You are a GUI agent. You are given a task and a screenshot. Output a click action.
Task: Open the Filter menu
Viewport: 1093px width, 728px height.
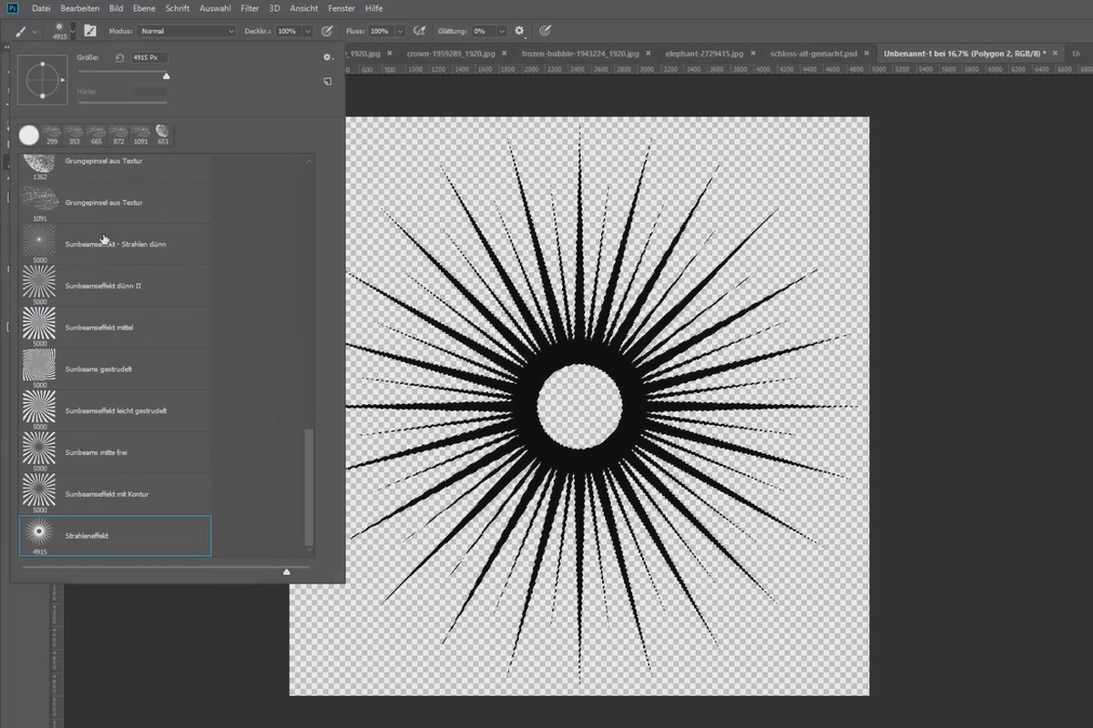coord(250,8)
